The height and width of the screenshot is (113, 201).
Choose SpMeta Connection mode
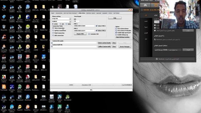53,30
